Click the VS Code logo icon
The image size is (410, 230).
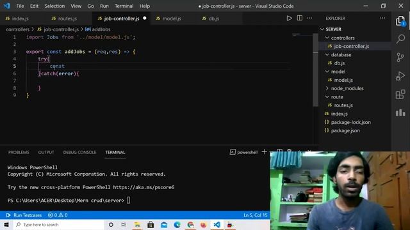click(x=6, y=6)
